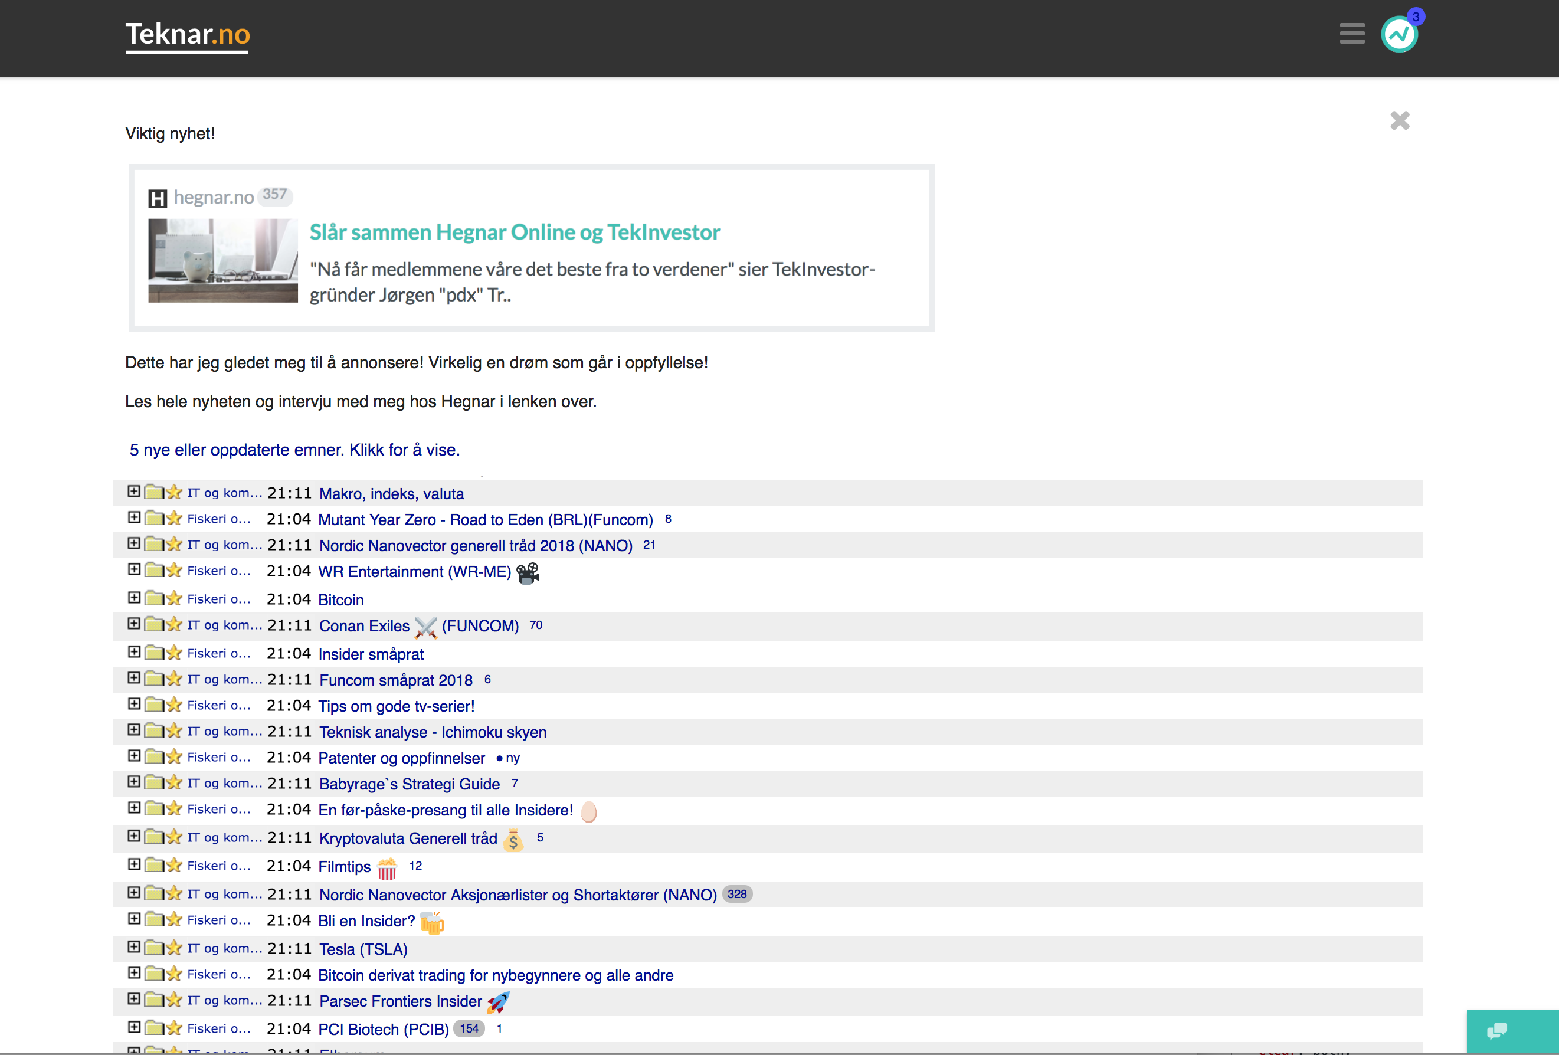
Task: Click folder icon beside Teknisk analyse
Action: 154,730
